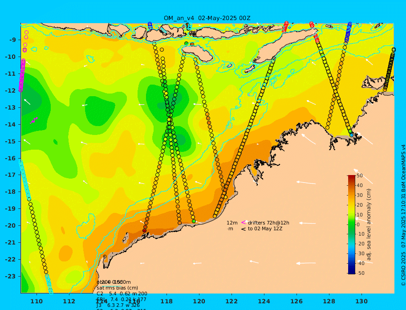
Task: Click the green observation circle on the coast near 119.7E
Action: [194, 221]
